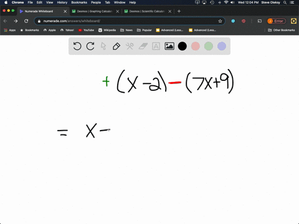299x224 pixels.
Task: Click the numerade.com address bar
Action: [130, 21]
